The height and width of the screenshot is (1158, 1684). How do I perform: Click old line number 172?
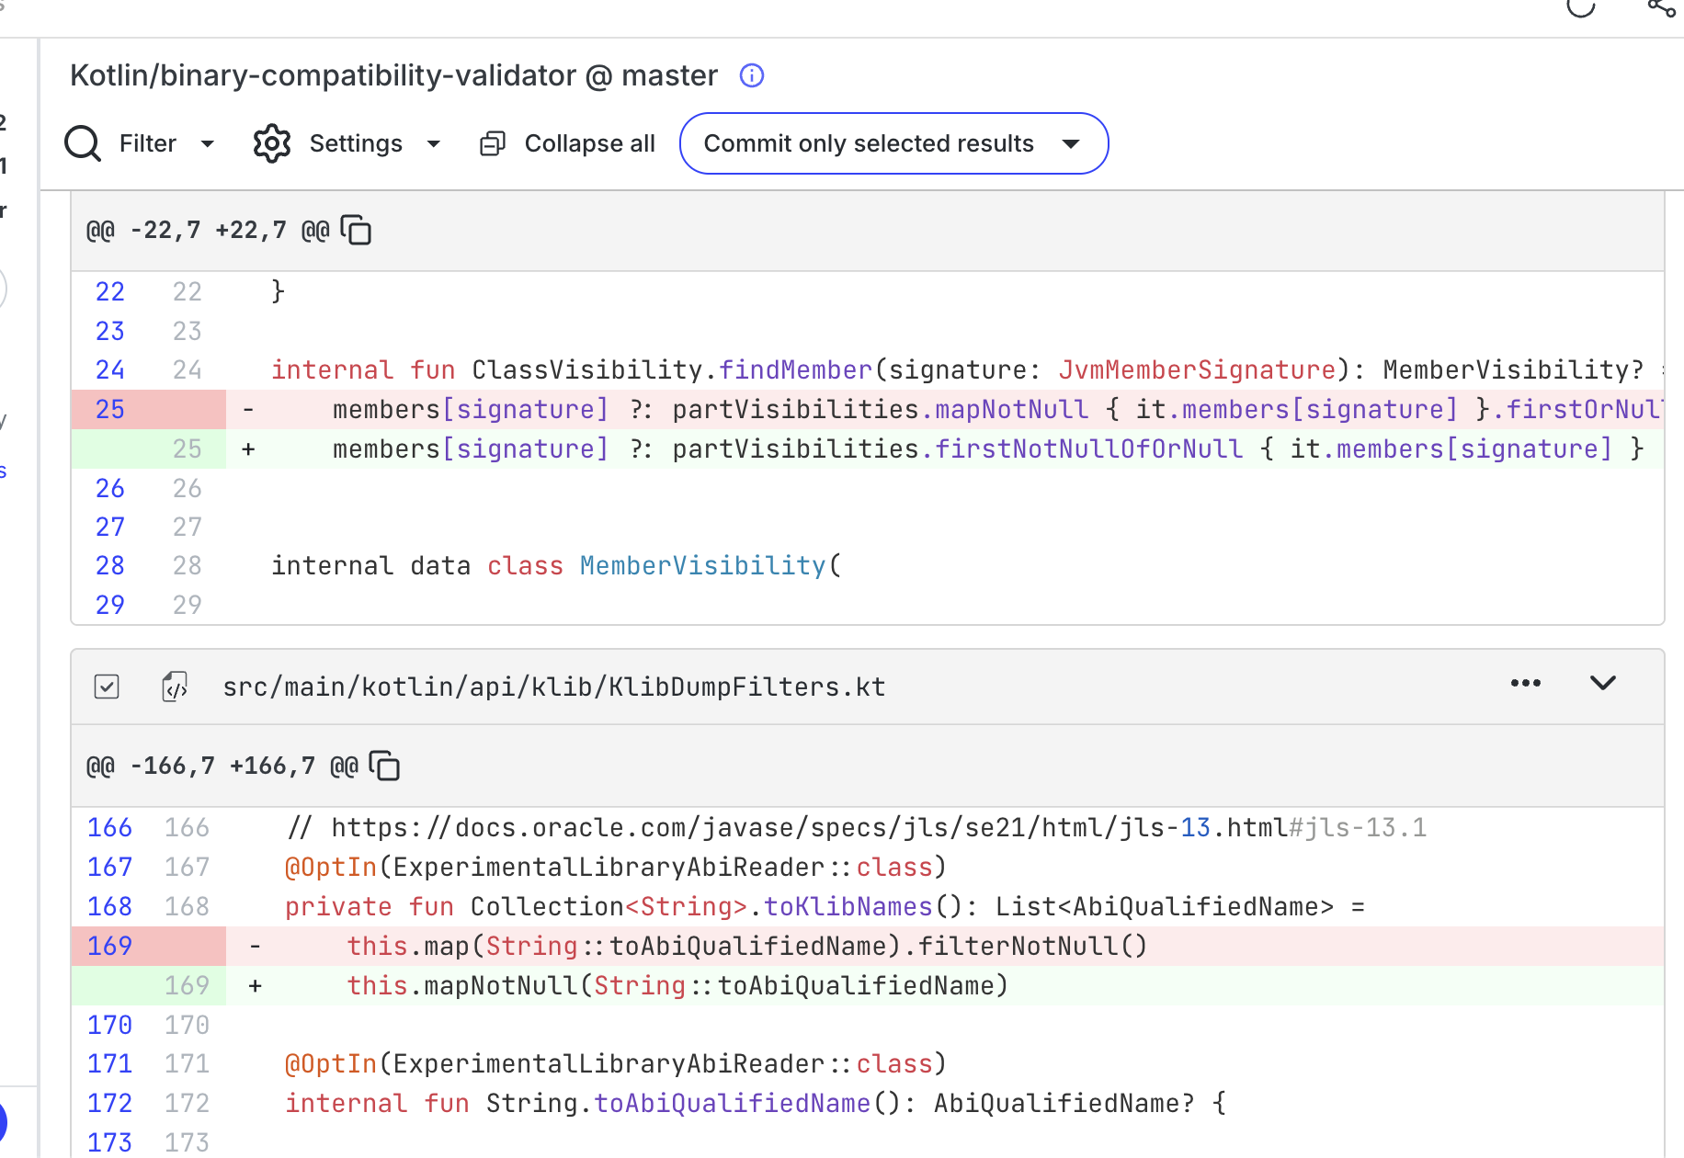point(110,1103)
